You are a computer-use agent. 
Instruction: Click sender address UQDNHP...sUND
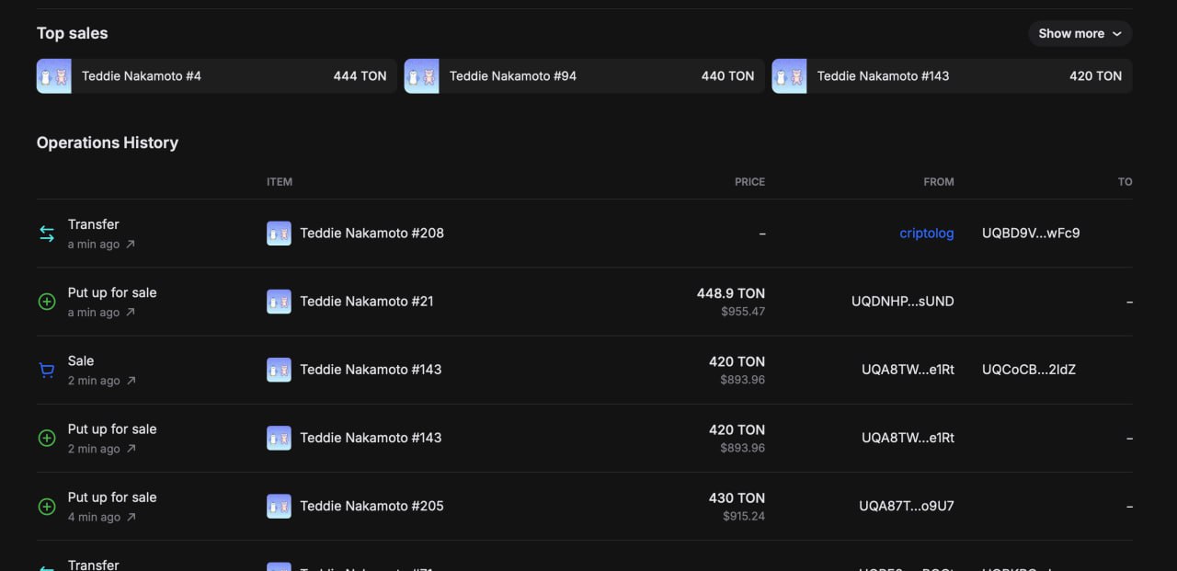[x=902, y=302]
